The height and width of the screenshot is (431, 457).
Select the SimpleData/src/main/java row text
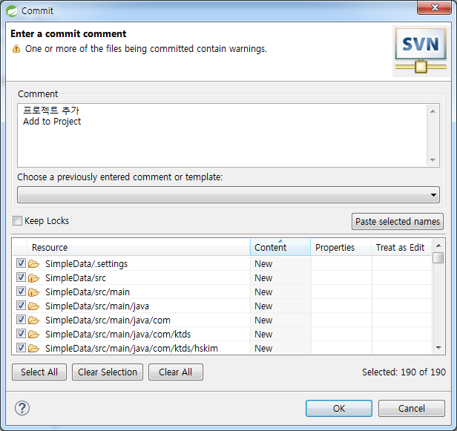pos(97,306)
